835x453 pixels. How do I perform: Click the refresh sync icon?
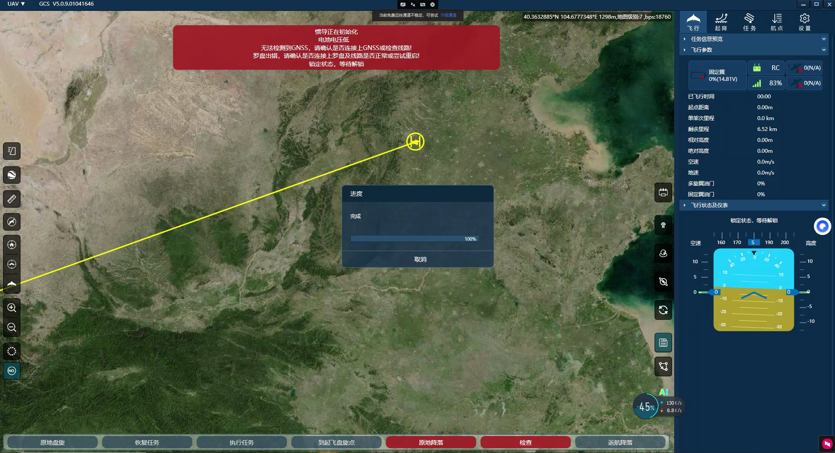[x=663, y=310]
